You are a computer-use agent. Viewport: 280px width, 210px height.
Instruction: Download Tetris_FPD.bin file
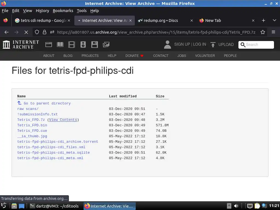[32, 125]
